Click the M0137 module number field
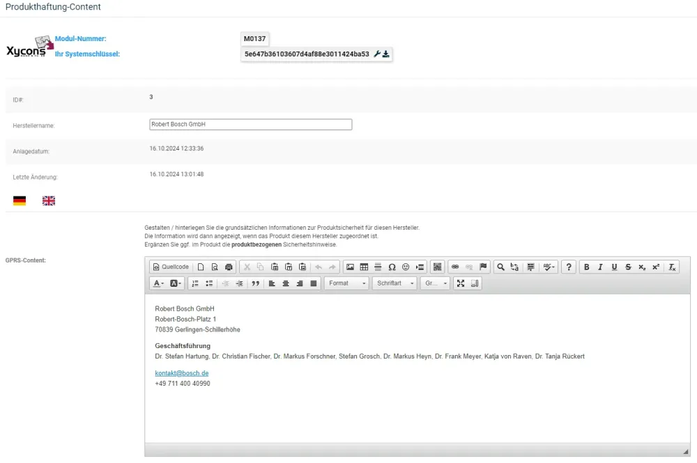The width and height of the screenshot is (697, 463). click(254, 38)
